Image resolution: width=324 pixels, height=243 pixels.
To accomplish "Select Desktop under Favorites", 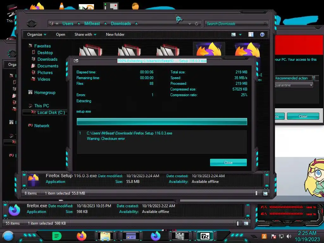I will [x=45, y=53].
